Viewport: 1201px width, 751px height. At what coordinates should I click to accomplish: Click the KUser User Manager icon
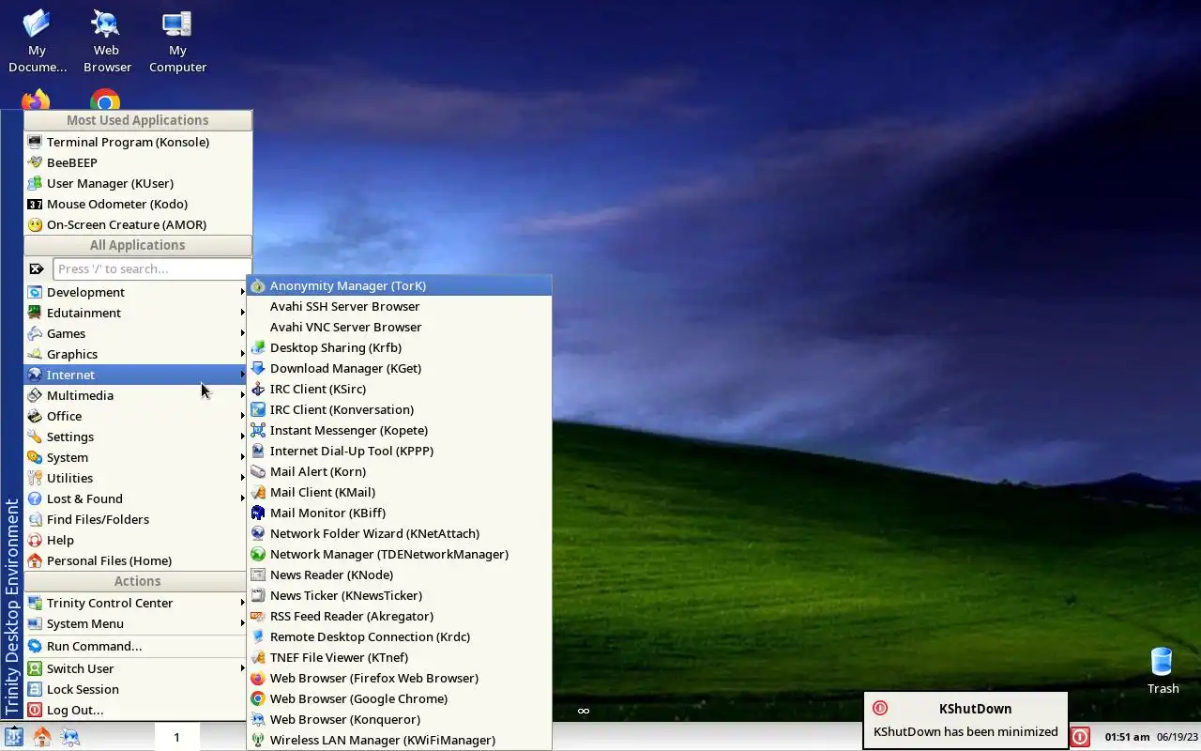(35, 183)
